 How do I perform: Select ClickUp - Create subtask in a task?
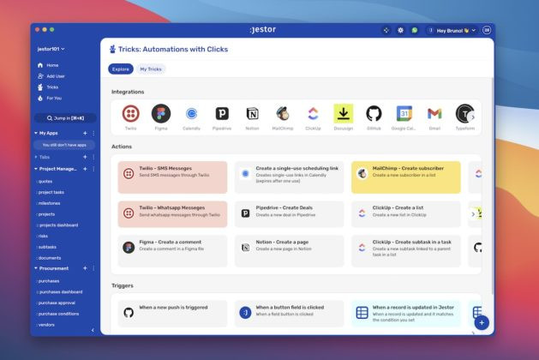point(406,251)
